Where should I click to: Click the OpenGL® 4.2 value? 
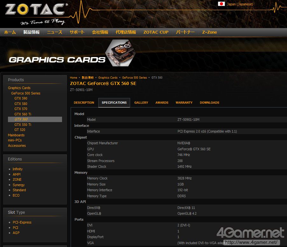coord(187,214)
